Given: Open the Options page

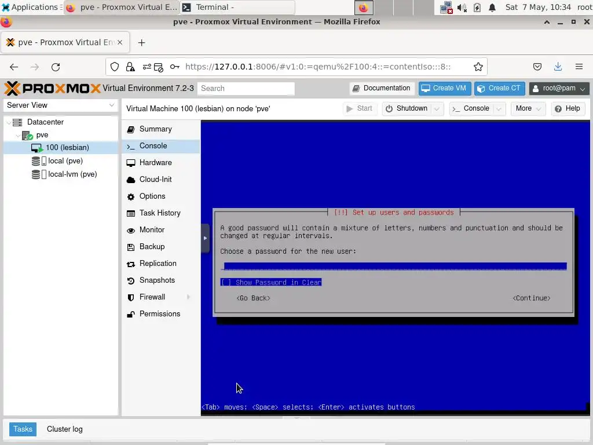Looking at the screenshot, I should point(152,196).
